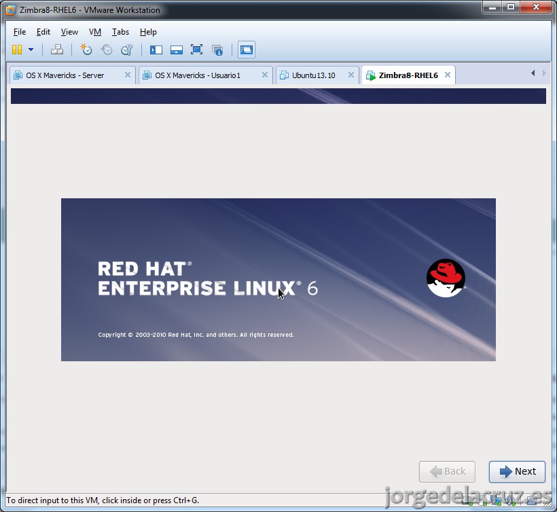This screenshot has width=557, height=512.
Task: Toggle the library sidebar view icon
Action: (x=156, y=50)
